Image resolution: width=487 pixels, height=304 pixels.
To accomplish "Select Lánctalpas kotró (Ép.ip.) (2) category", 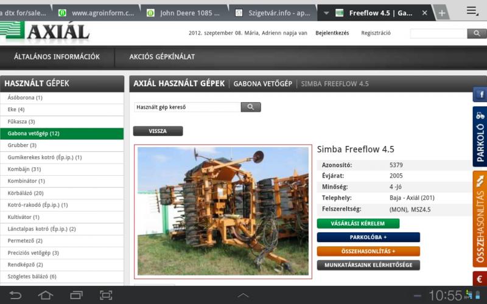I will [62, 229].
